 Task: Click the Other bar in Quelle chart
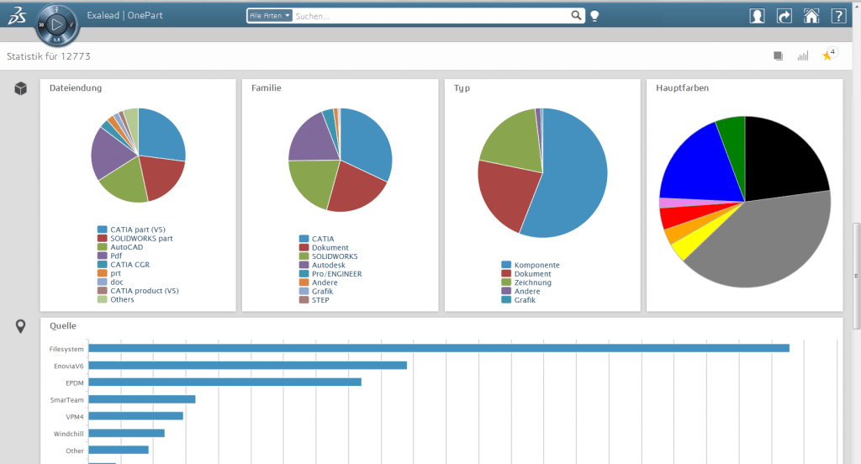tap(119, 451)
